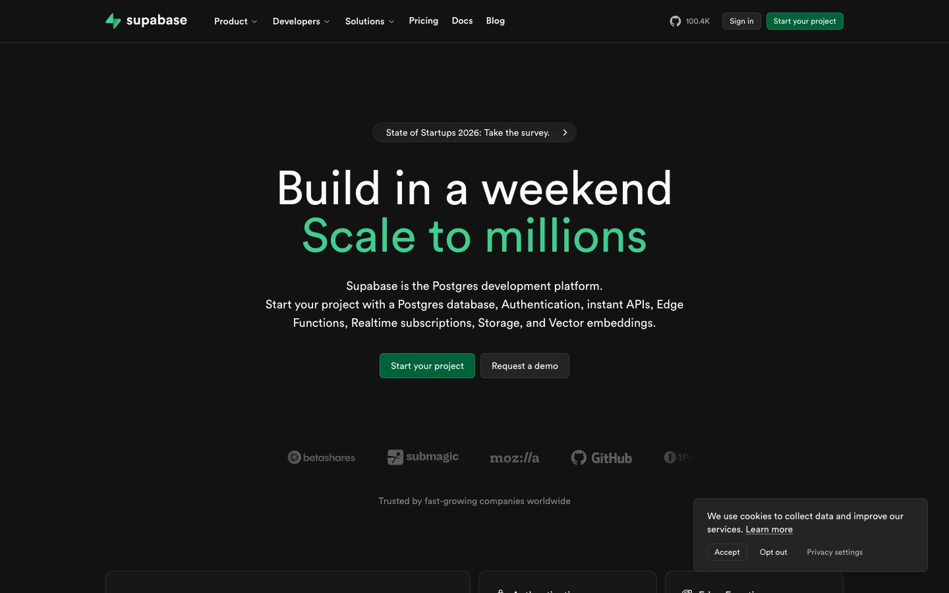Click the GitHub logo among trusted companies
The height and width of the screenshot is (593, 949).
[601, 457]
